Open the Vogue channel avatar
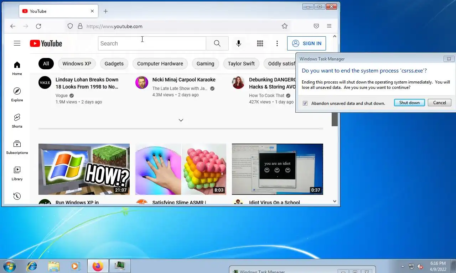 45,82
